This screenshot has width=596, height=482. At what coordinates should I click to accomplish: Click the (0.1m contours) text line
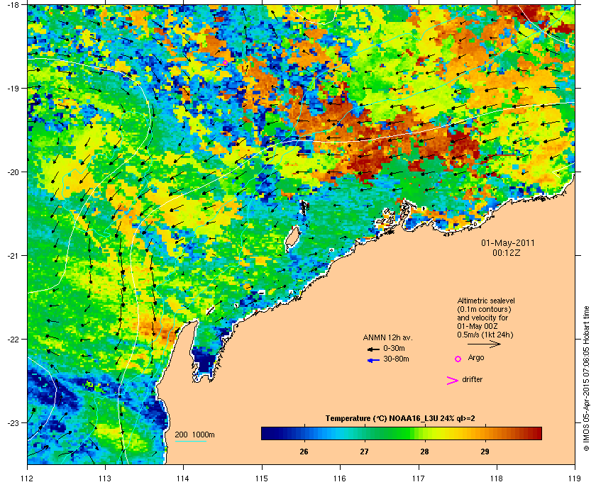[484, 309]
